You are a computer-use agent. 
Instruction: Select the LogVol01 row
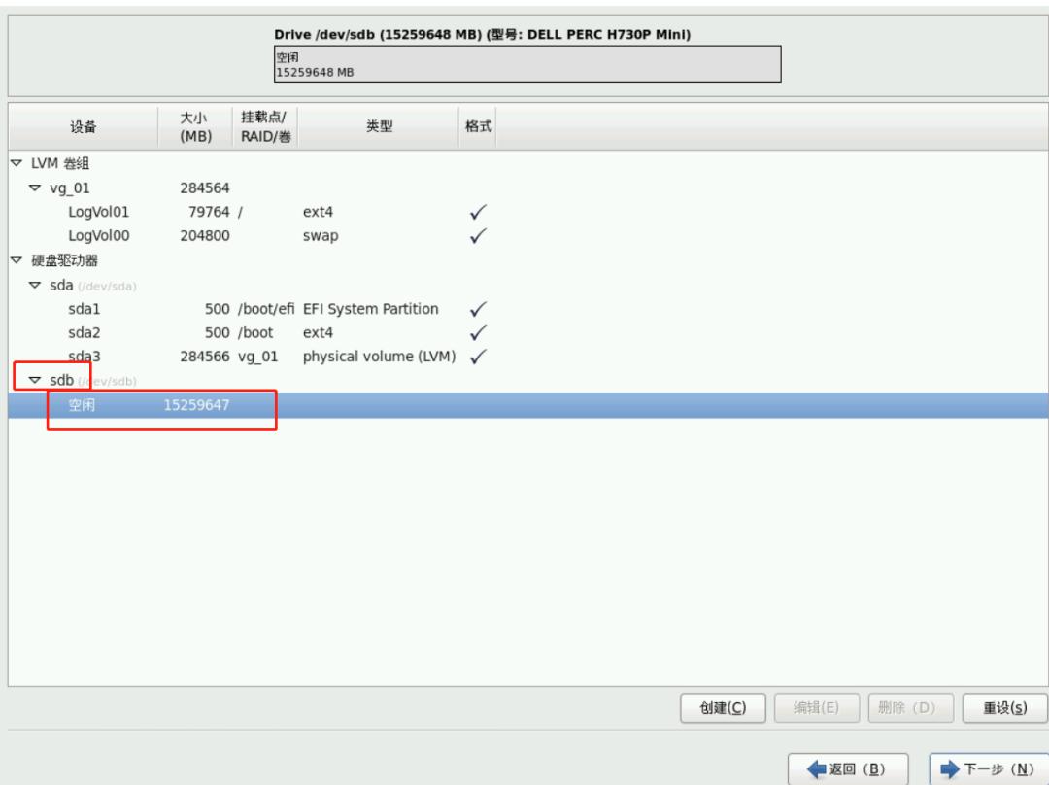(527, 212)
